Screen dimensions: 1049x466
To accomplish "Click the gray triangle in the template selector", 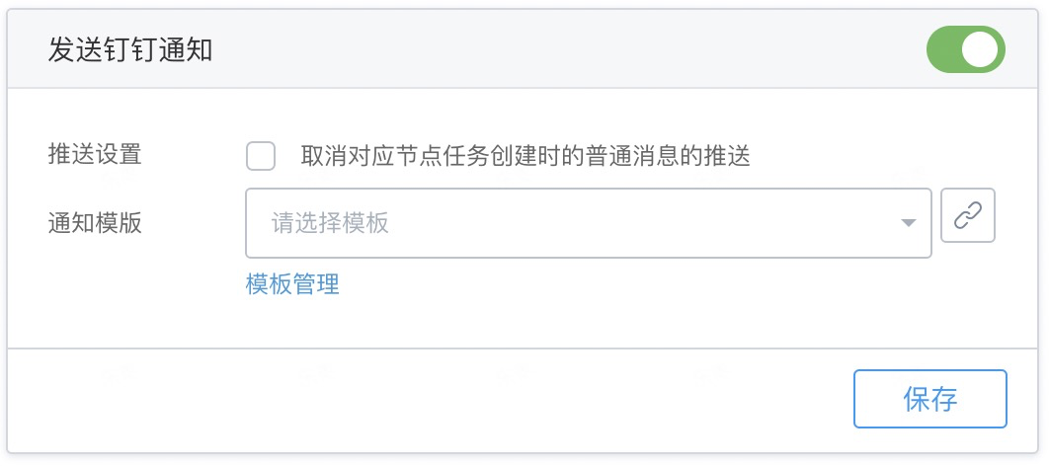I will (909, 223).
